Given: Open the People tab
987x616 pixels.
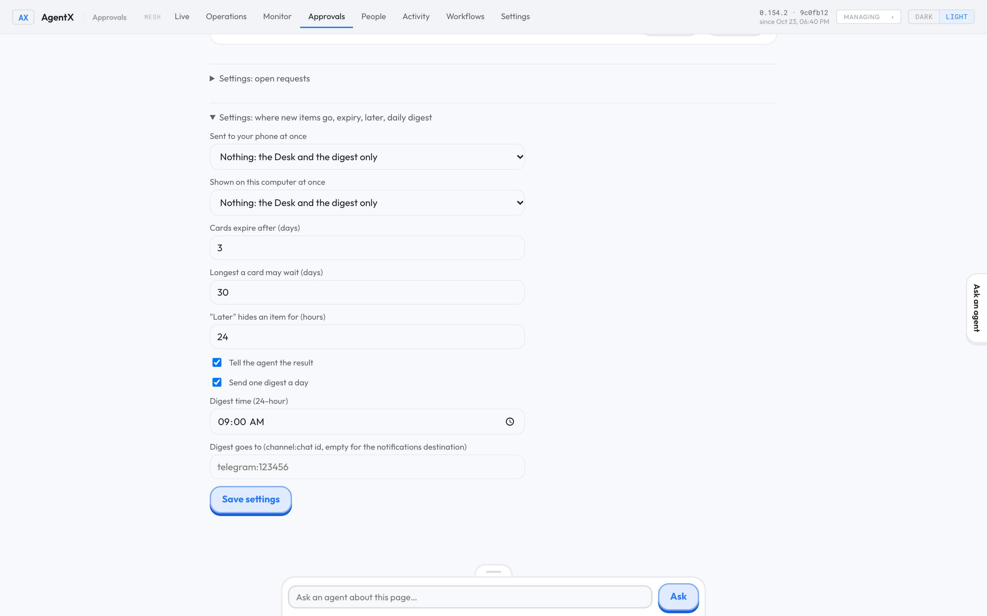Looking at the screenshot, I should coord(373,16).
